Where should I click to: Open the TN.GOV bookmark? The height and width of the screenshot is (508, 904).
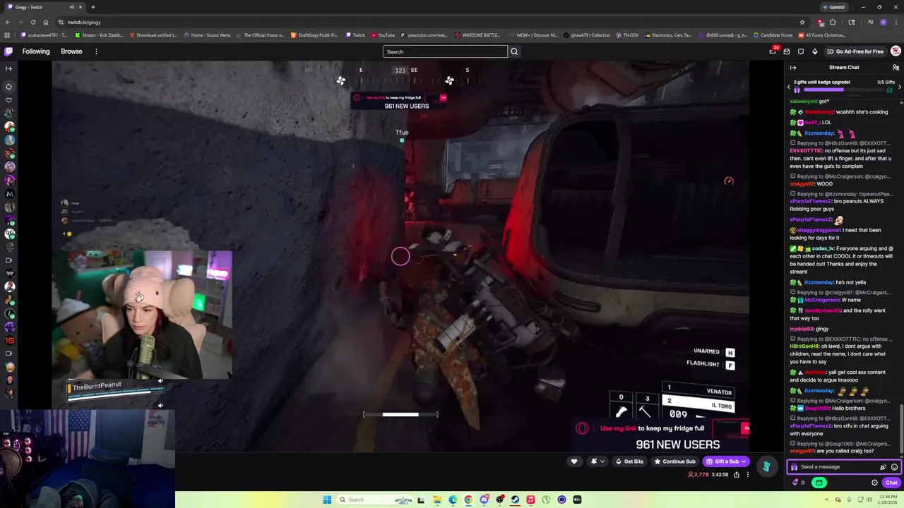629,35
